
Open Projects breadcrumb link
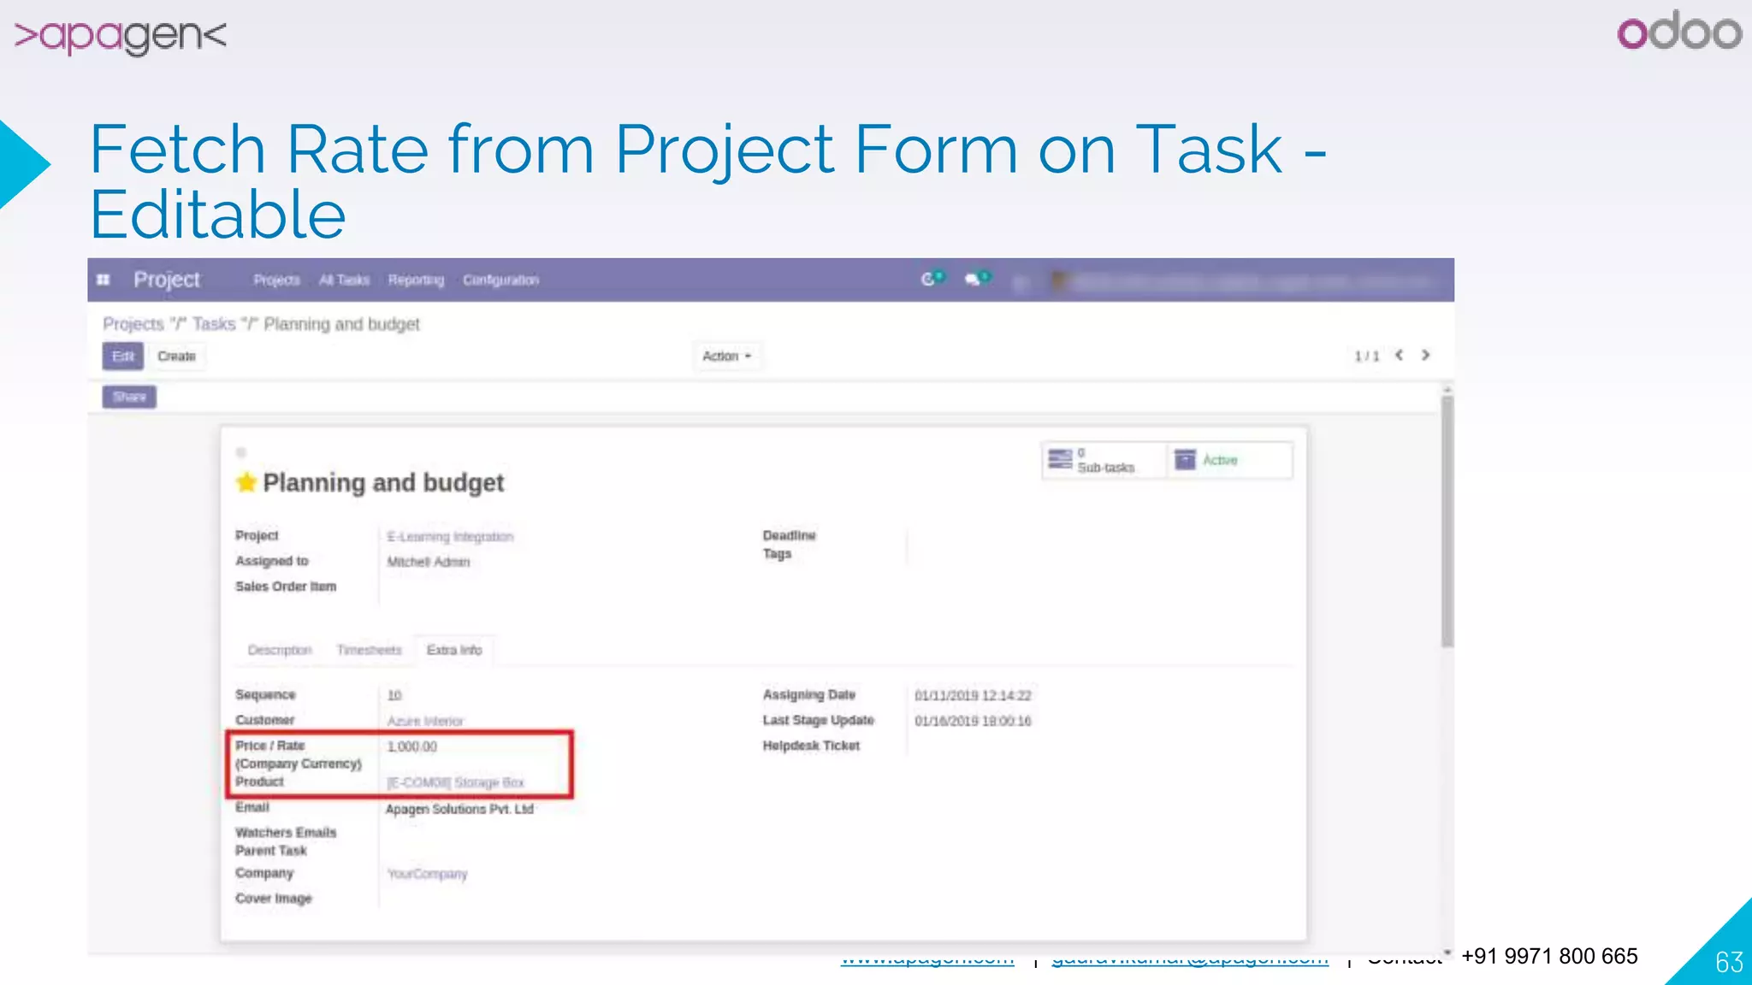coord(133,324)
